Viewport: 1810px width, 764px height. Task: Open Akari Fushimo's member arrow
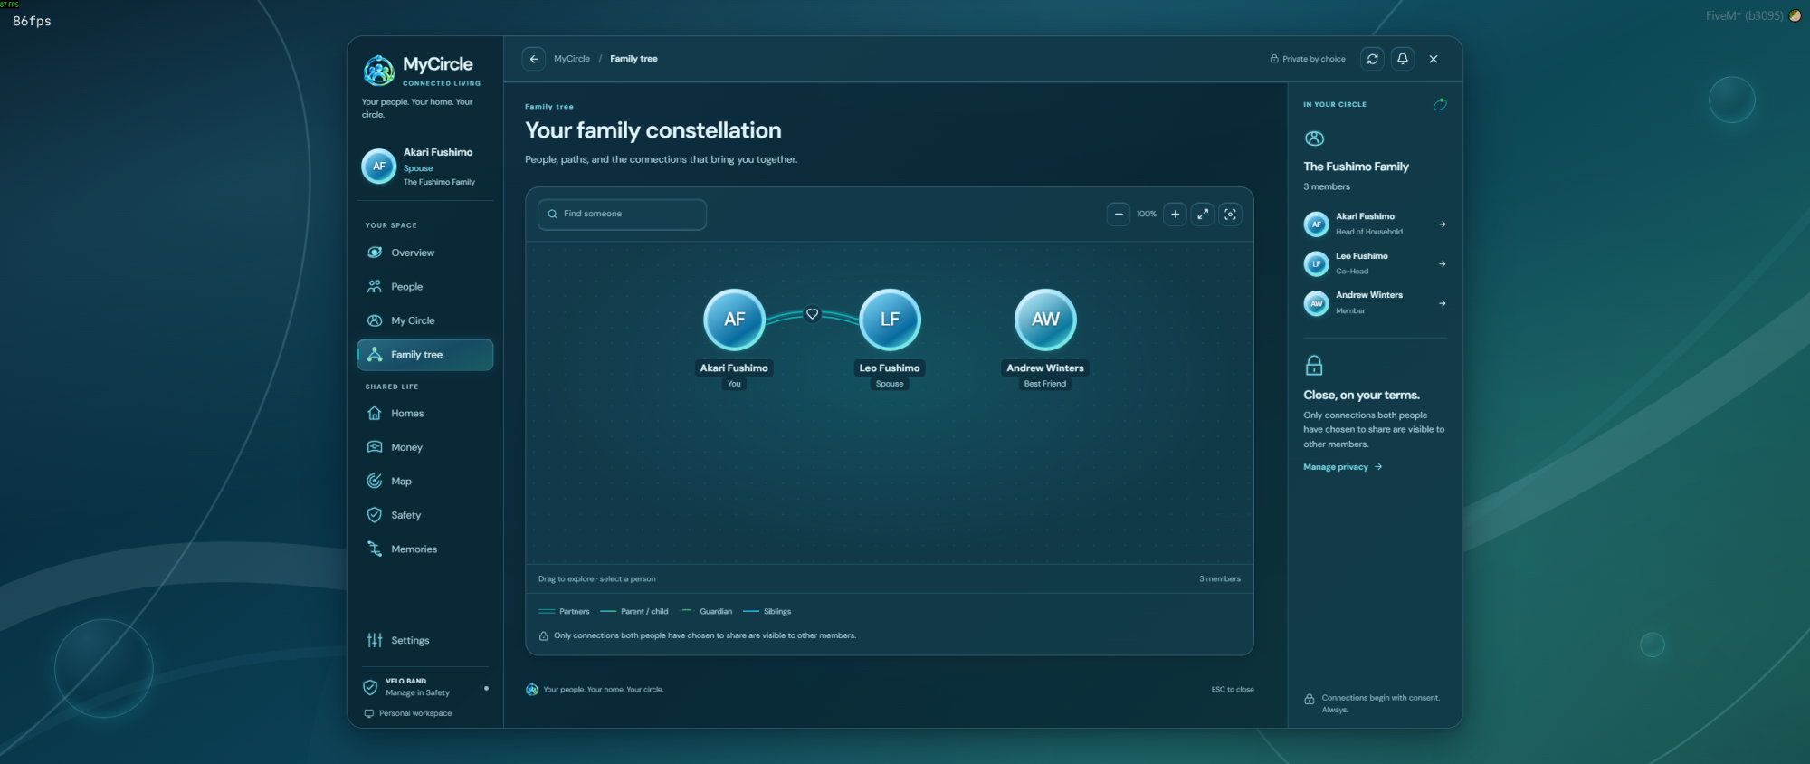[1442, 224]
